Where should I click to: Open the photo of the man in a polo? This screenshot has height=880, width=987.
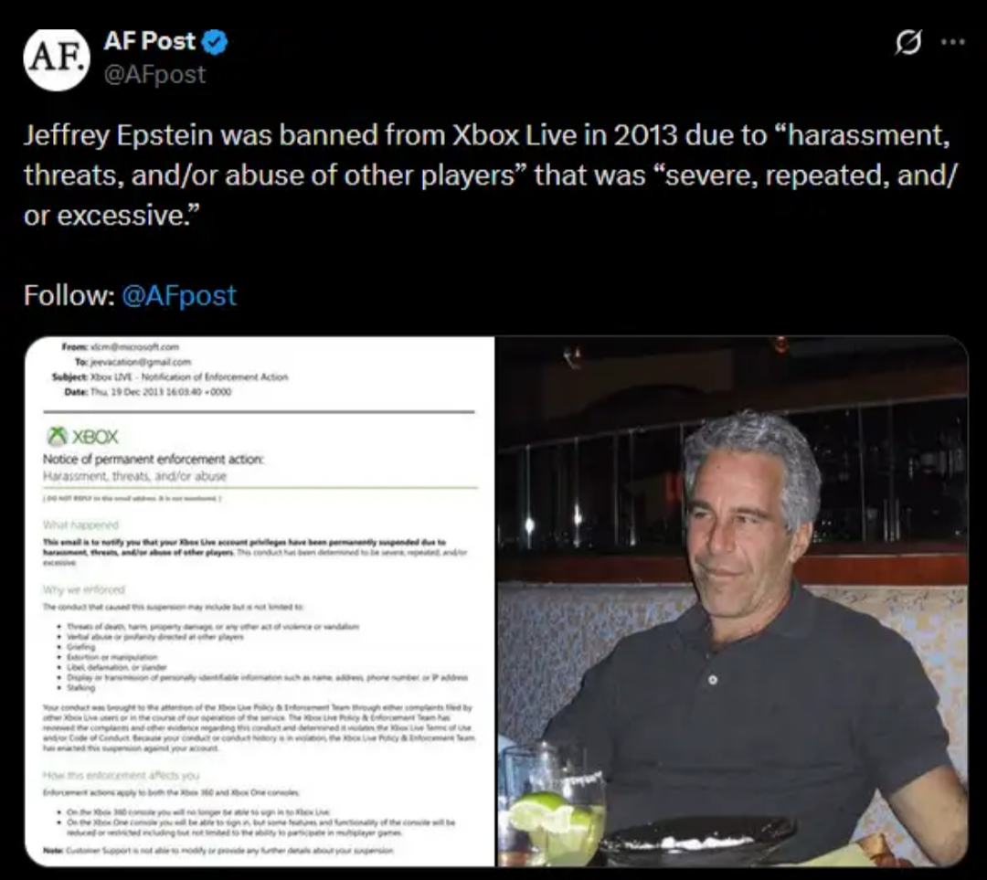[x=733, y=601]
